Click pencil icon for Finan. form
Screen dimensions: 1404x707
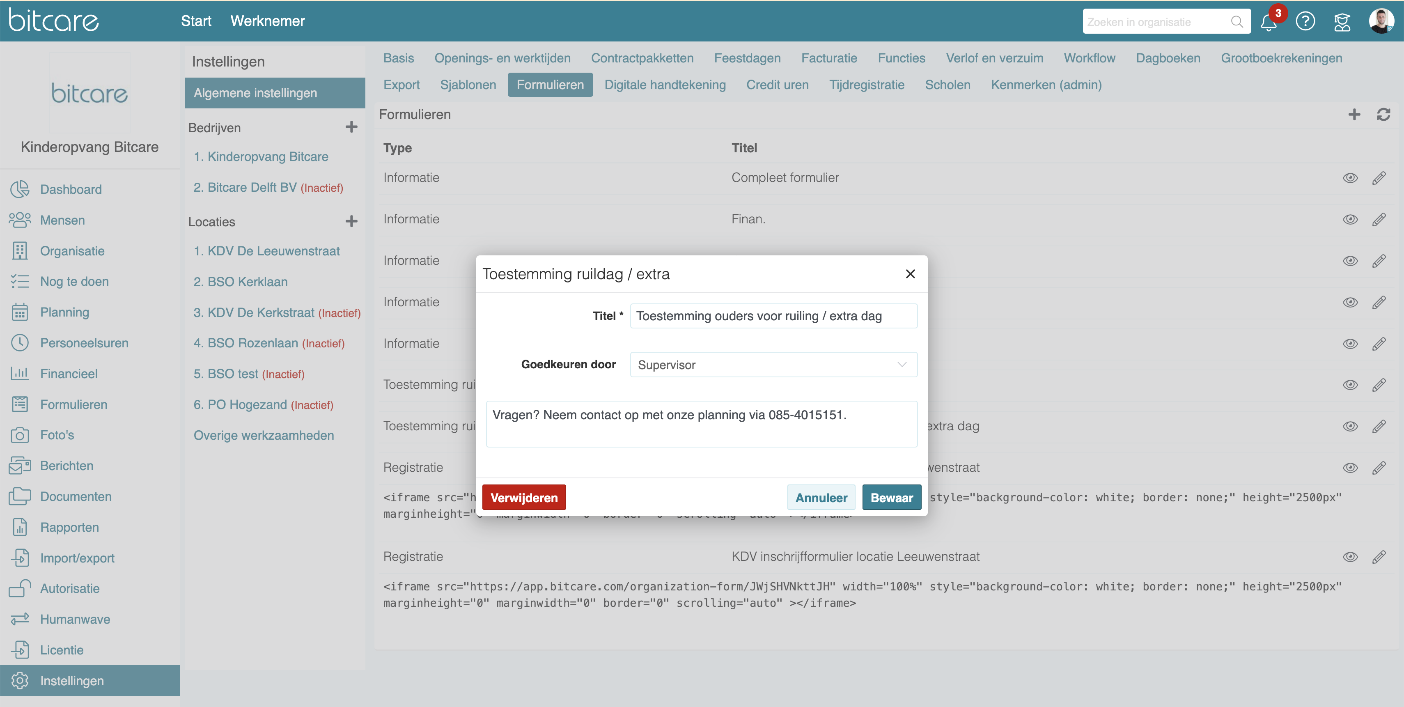[1379, 219]
